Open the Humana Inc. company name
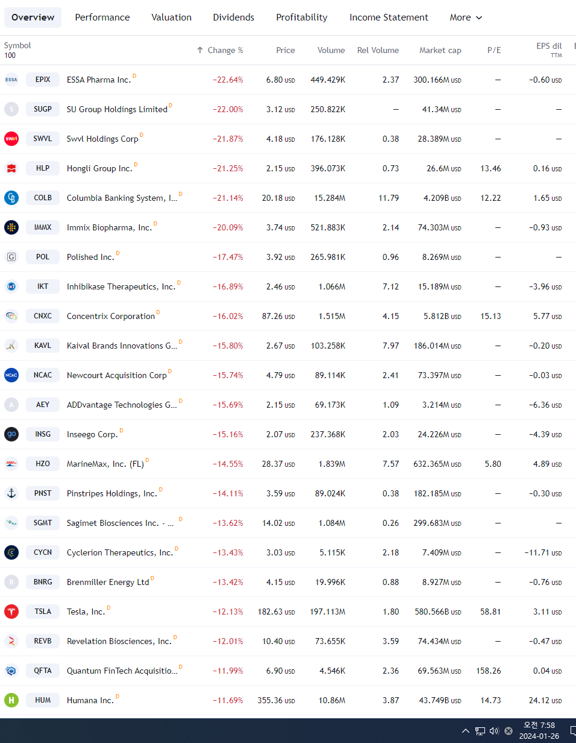Viewport: 576px width, 743px height. [90, 700]
